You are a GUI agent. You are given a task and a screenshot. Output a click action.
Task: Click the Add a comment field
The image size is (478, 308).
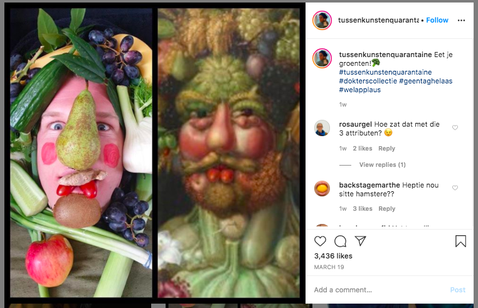tap(376, 290)
